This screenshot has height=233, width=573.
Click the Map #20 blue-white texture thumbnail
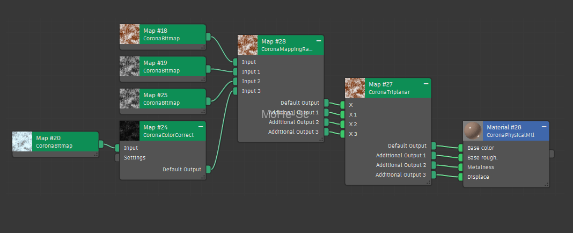pyautogui.click(x=23, y=142)
